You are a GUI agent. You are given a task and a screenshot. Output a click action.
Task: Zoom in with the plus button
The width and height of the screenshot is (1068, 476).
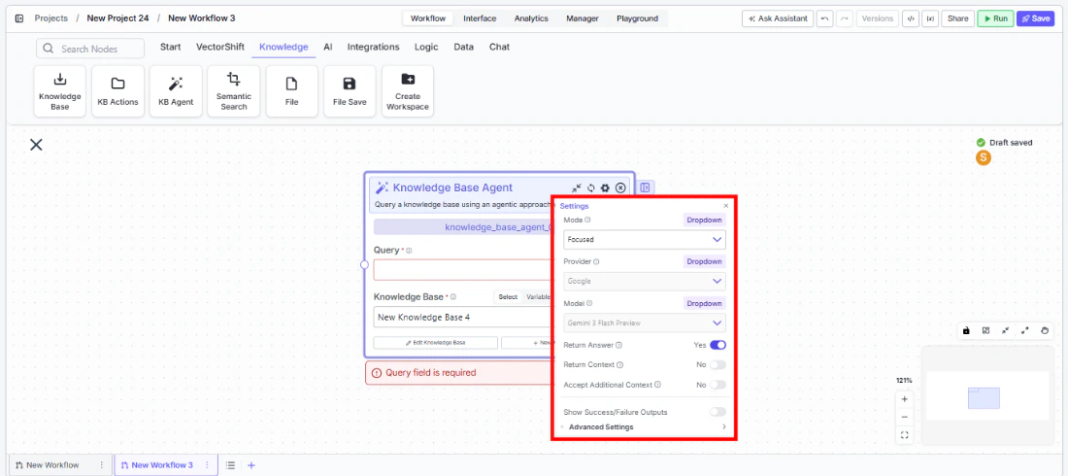(x=905, y=399)
